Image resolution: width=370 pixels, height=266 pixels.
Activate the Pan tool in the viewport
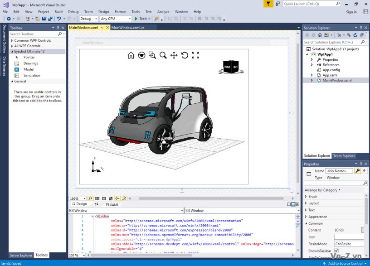174,55
